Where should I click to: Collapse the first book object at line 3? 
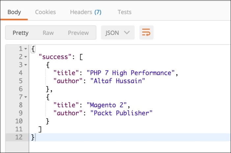point(26,65)
